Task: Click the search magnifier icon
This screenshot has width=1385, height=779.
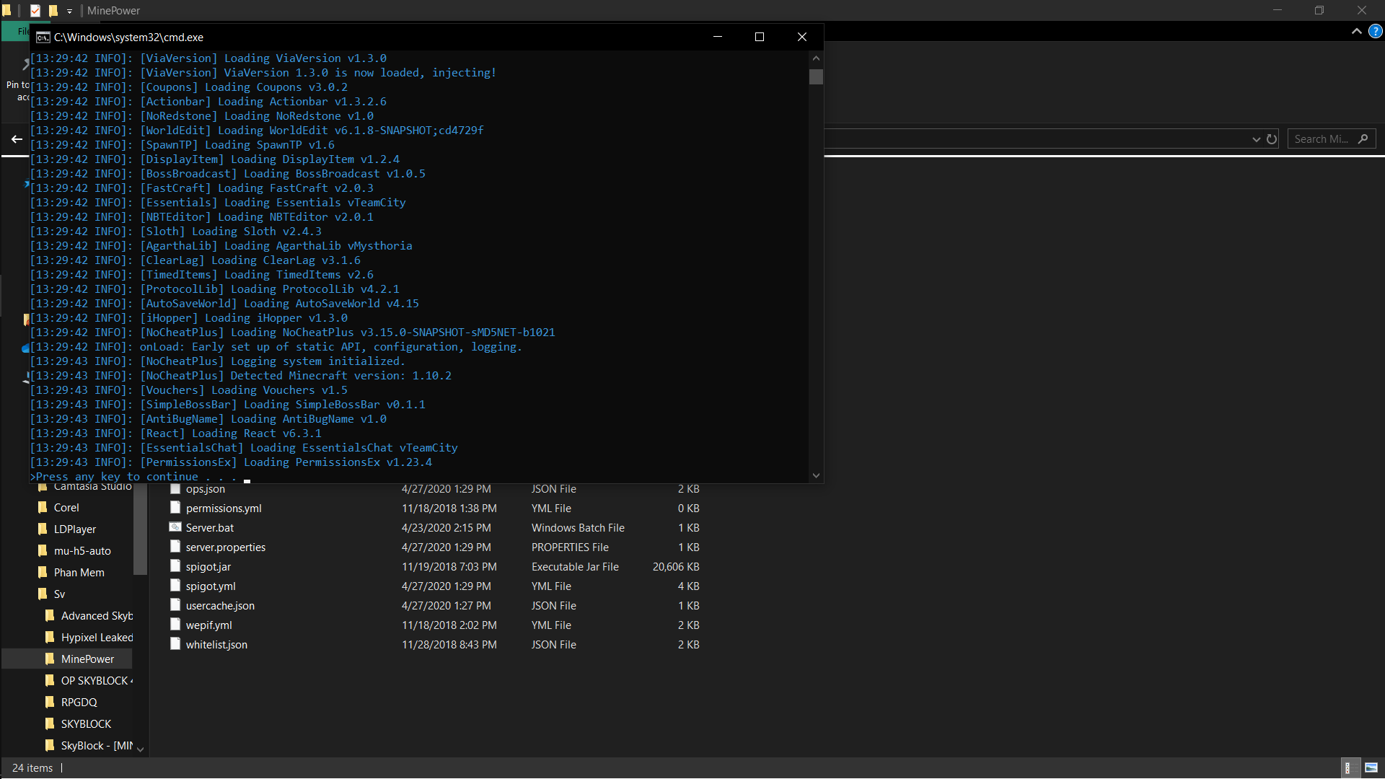Action: pos(1363,138)
